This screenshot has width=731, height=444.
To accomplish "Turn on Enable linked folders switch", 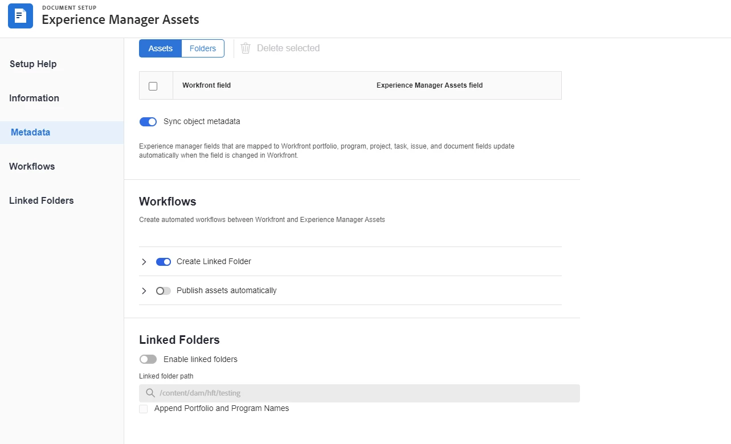I will tap(148, 359).
